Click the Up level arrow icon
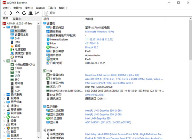 [x=18, y=13]
